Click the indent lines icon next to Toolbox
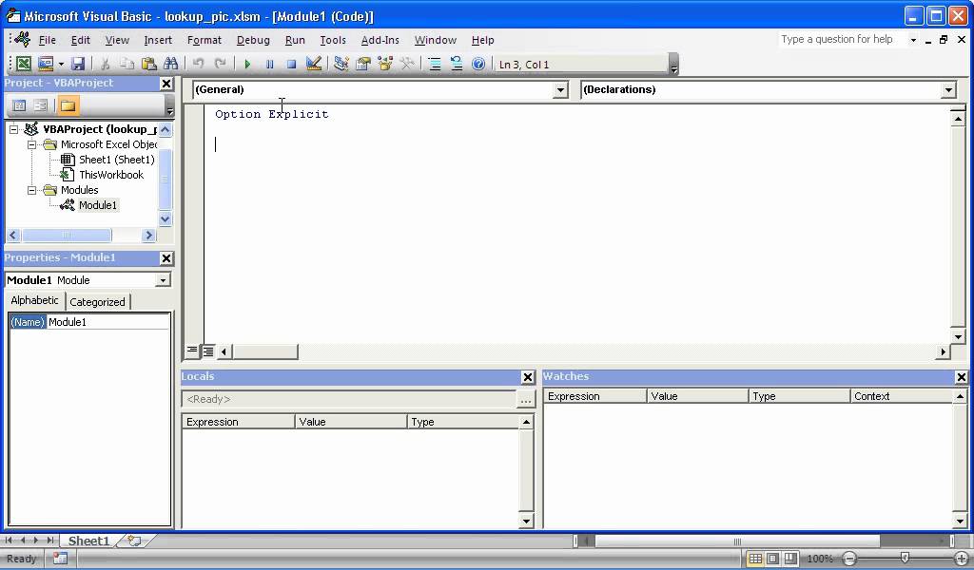Image resolution: width=974 pixels, height=570 pixels. pos(435,64)
